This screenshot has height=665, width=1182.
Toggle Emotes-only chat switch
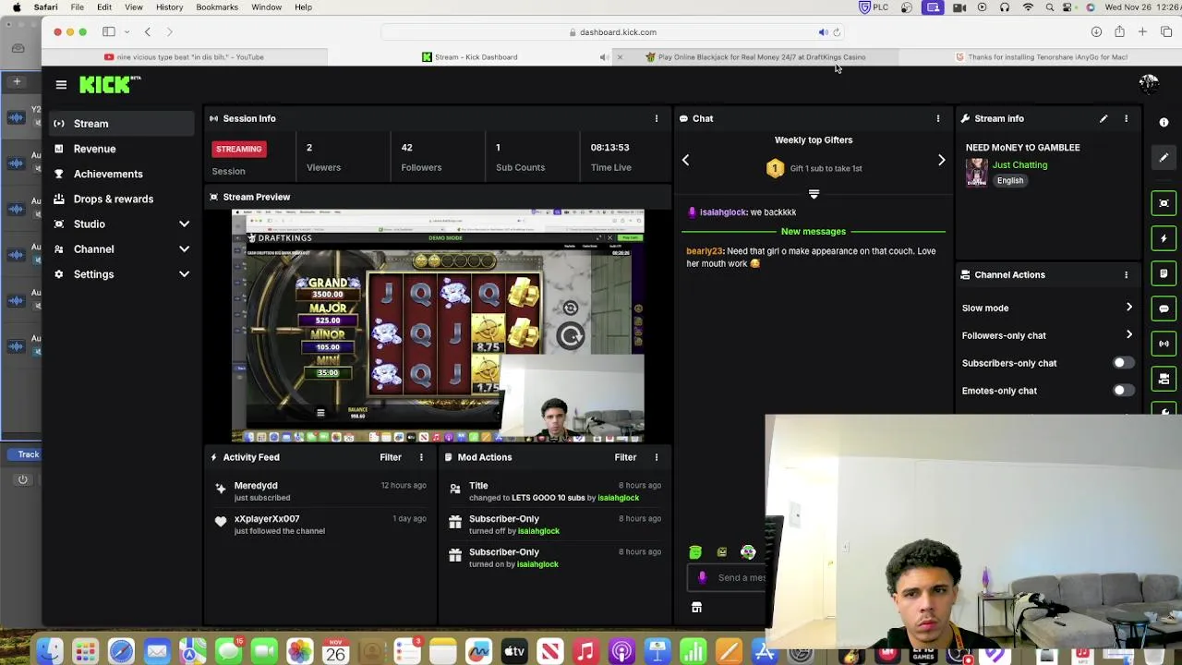click(1122, 391)
